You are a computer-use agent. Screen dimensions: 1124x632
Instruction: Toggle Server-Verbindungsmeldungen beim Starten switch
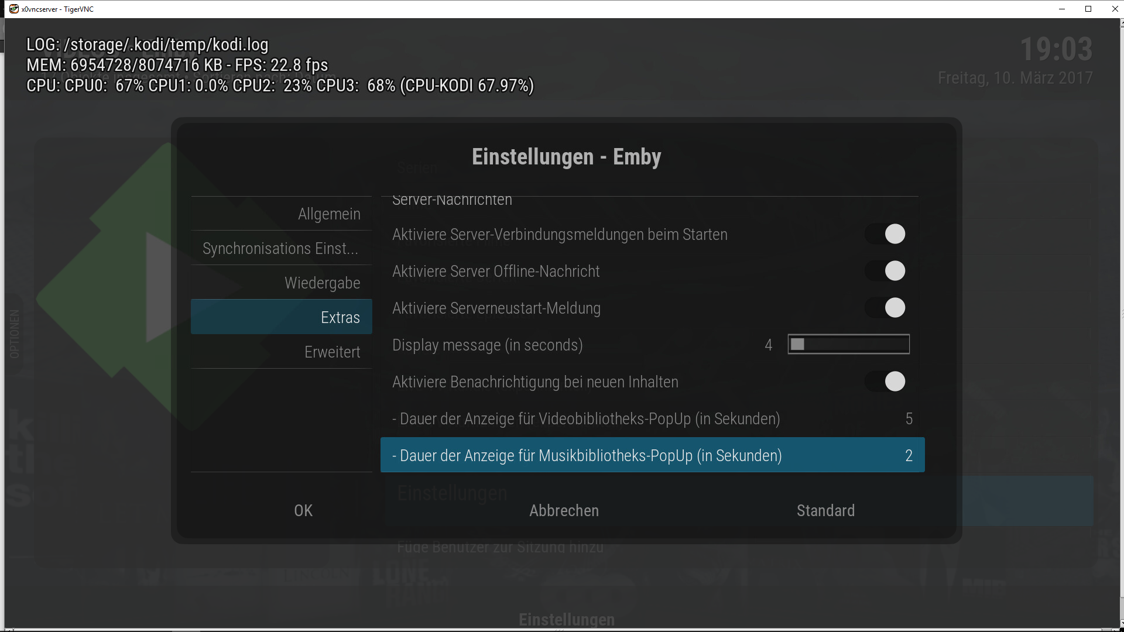pos(885,234)
